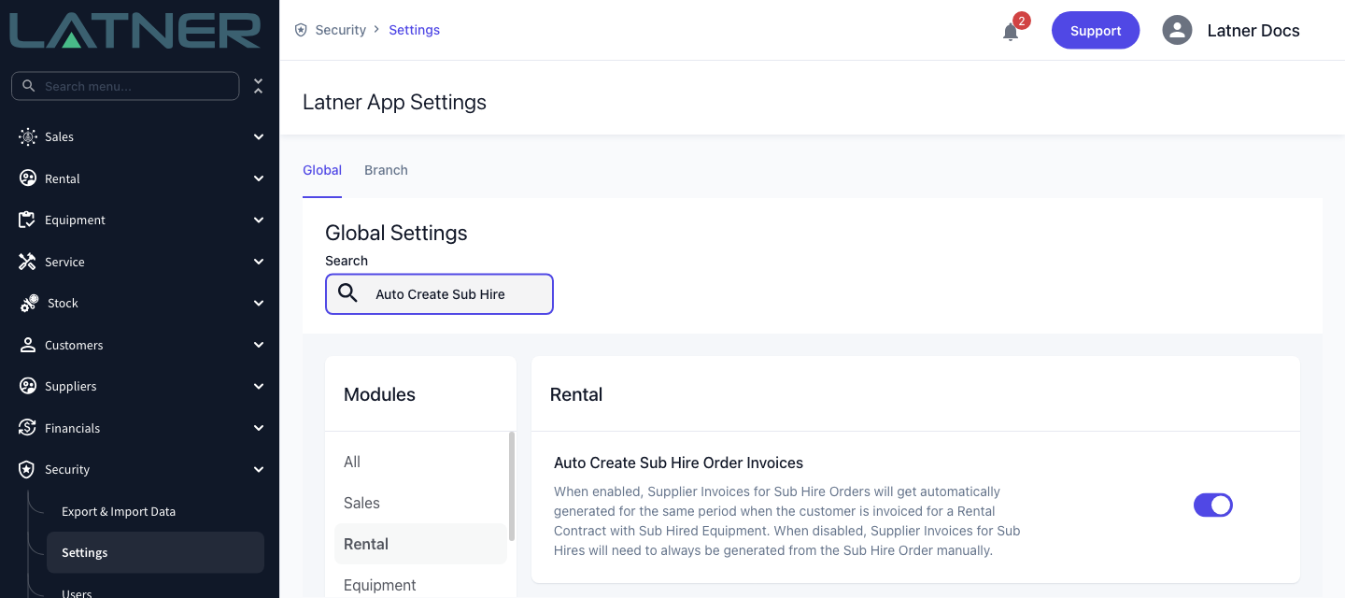Viewport: 1345px width, 598px height.
Task: Expand the Customers menu chevron
Action: (x=259, y=345)
